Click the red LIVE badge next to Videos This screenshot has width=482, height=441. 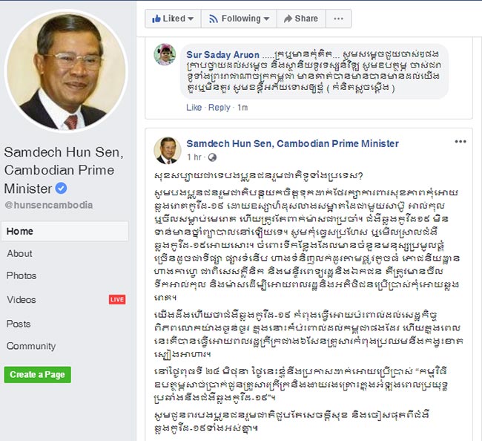[x=117, y=299]
